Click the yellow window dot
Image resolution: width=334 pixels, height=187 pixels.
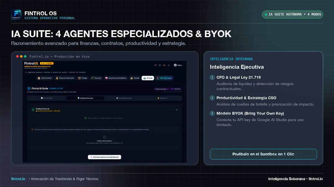21,56
